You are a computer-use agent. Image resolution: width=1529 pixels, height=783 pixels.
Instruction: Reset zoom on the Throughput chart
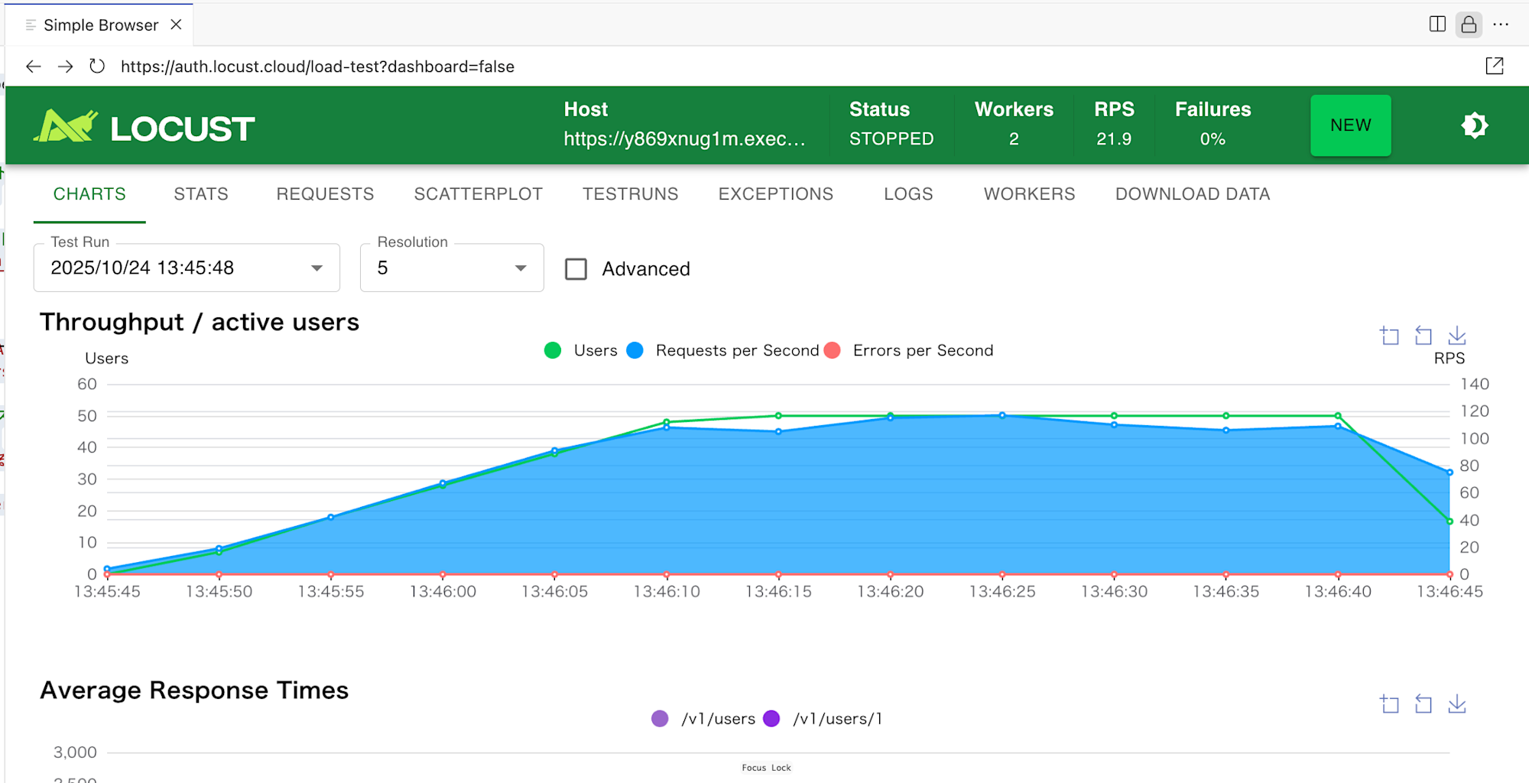click(1423, 336)
